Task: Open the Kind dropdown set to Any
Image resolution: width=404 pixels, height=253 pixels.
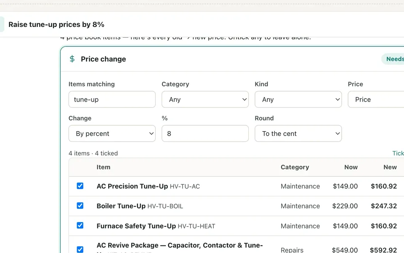Action: [x=298, y=100]
